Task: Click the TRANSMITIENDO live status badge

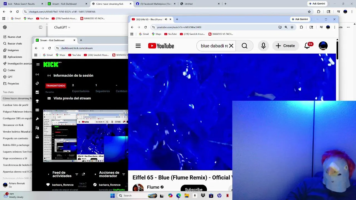Action: tap(56, 86)
